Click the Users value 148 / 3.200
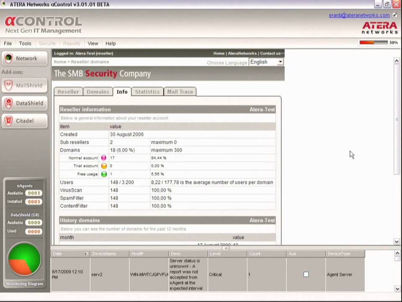The height and width of the screenshot is (302, 402). pyautogui.click(x=122, y=182)
